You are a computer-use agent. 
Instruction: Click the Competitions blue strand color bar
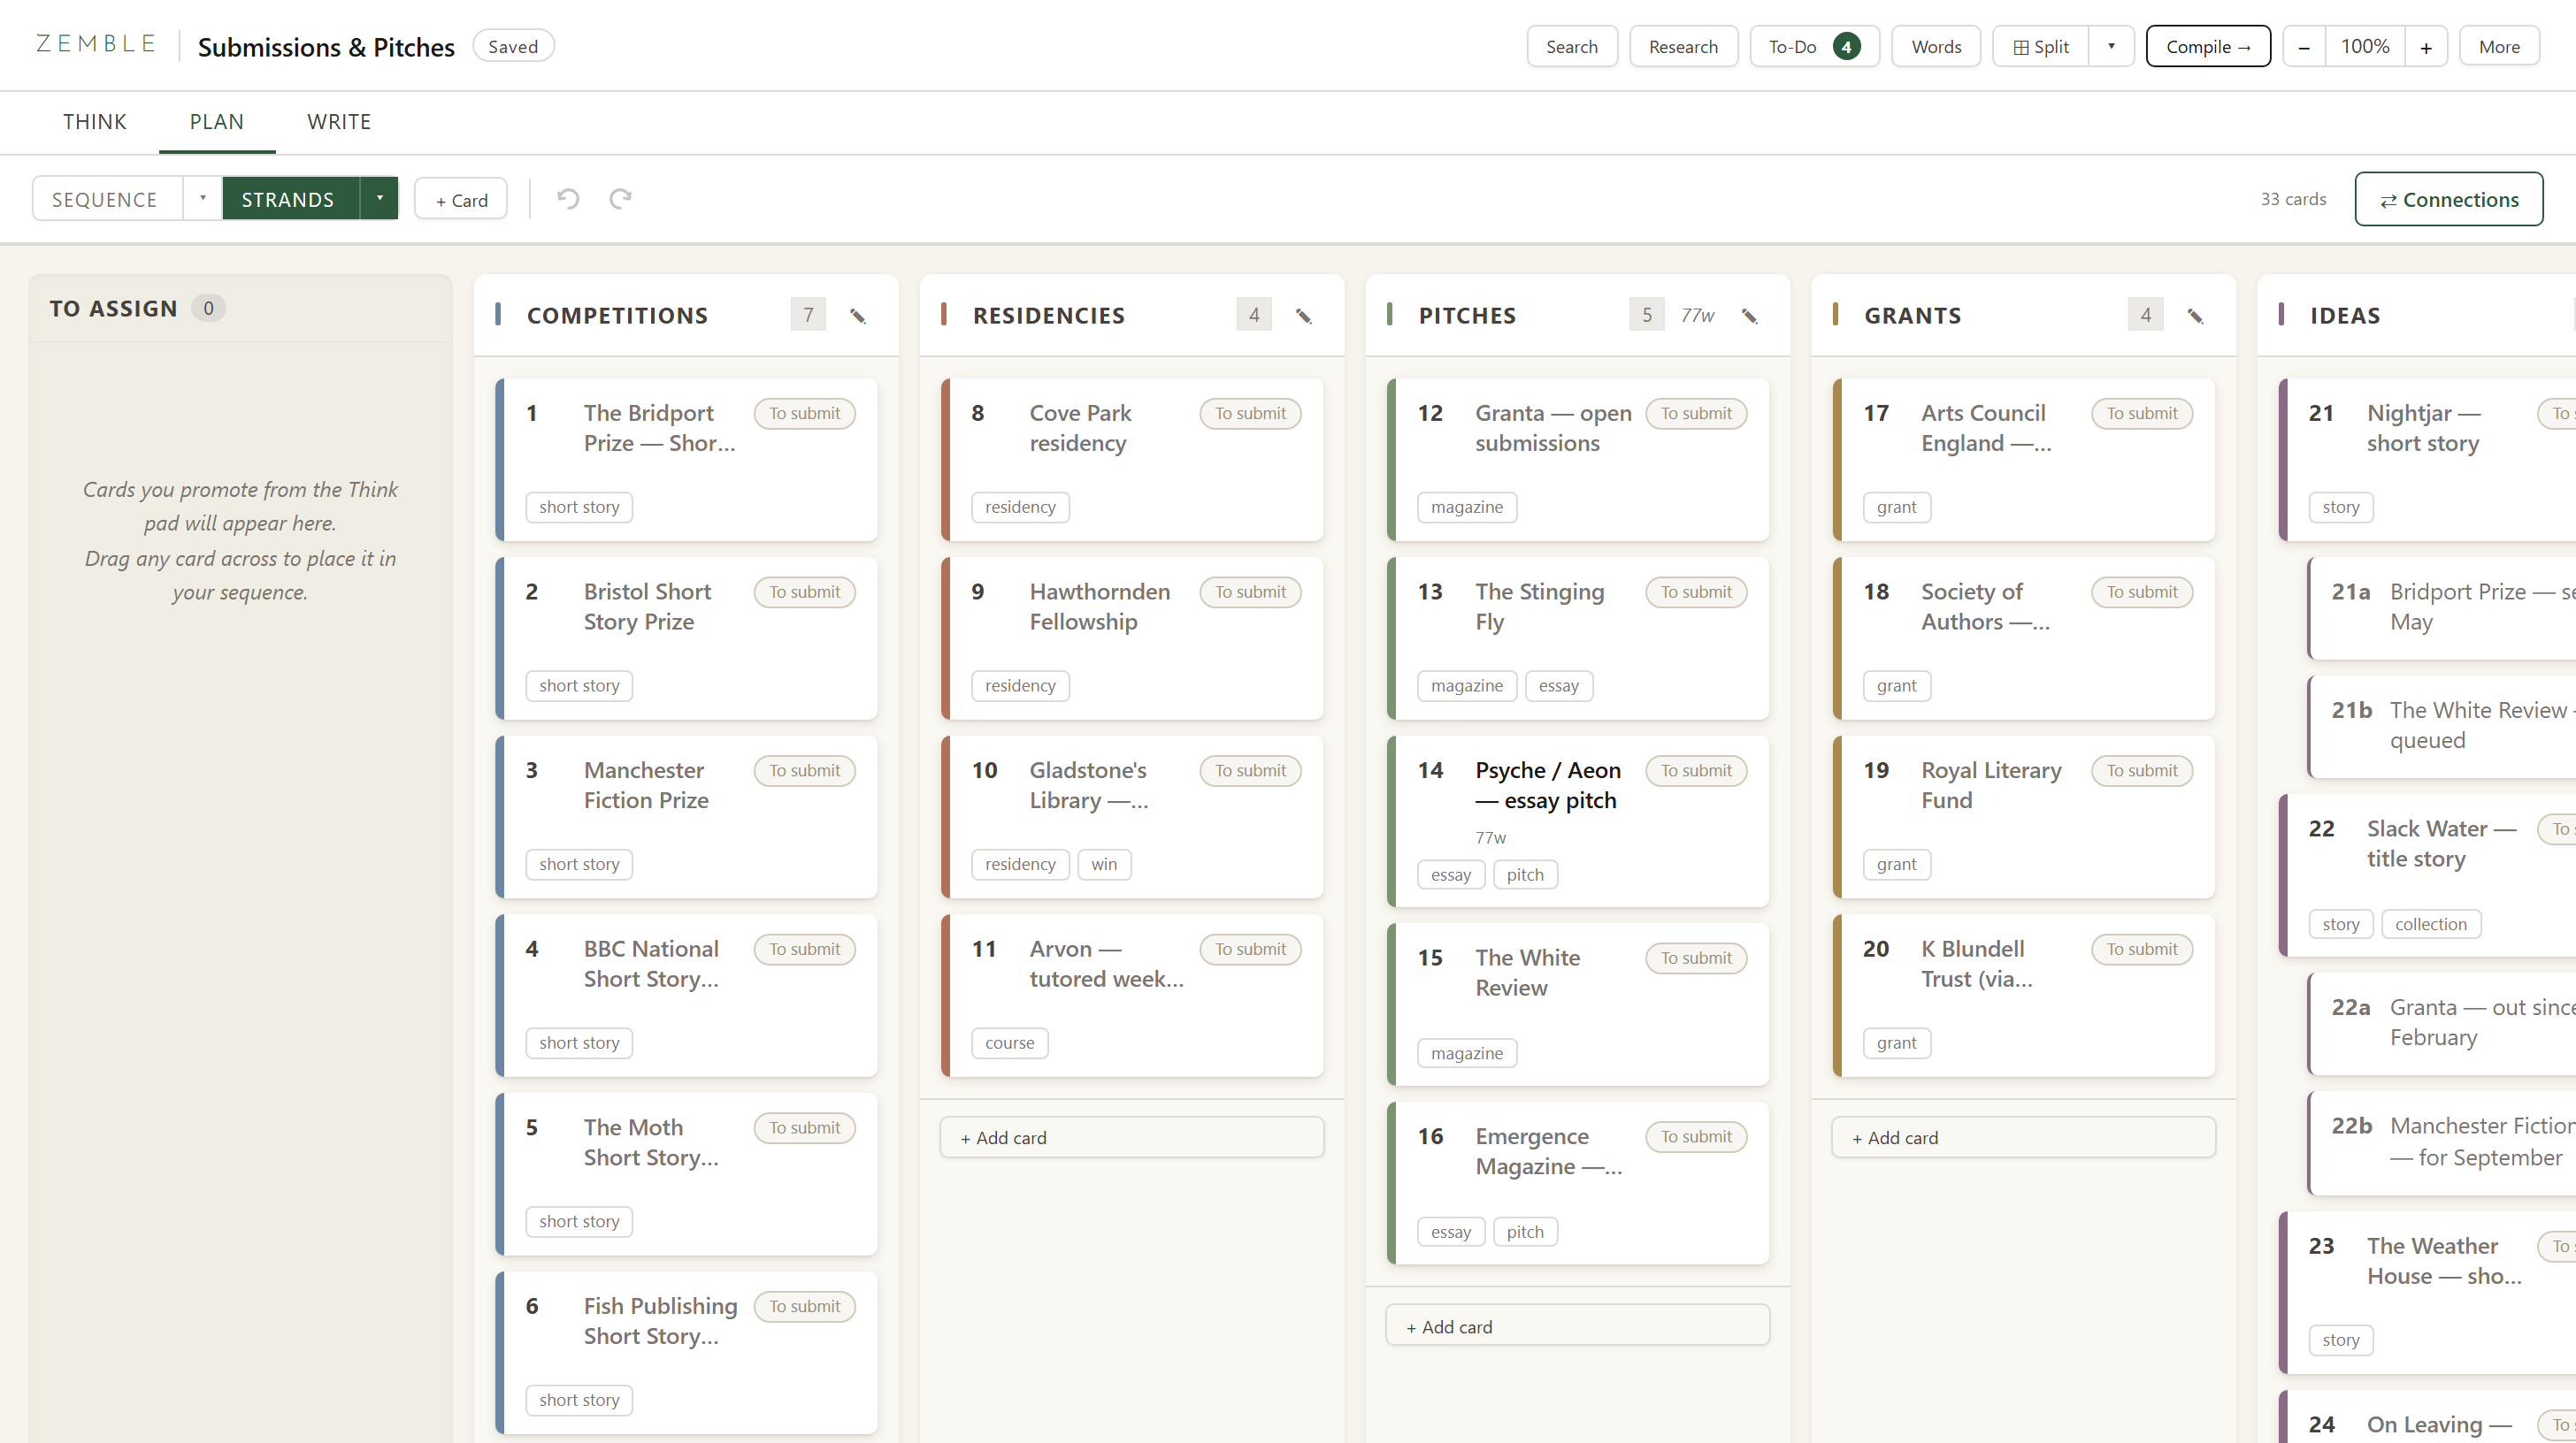(498, 315)
